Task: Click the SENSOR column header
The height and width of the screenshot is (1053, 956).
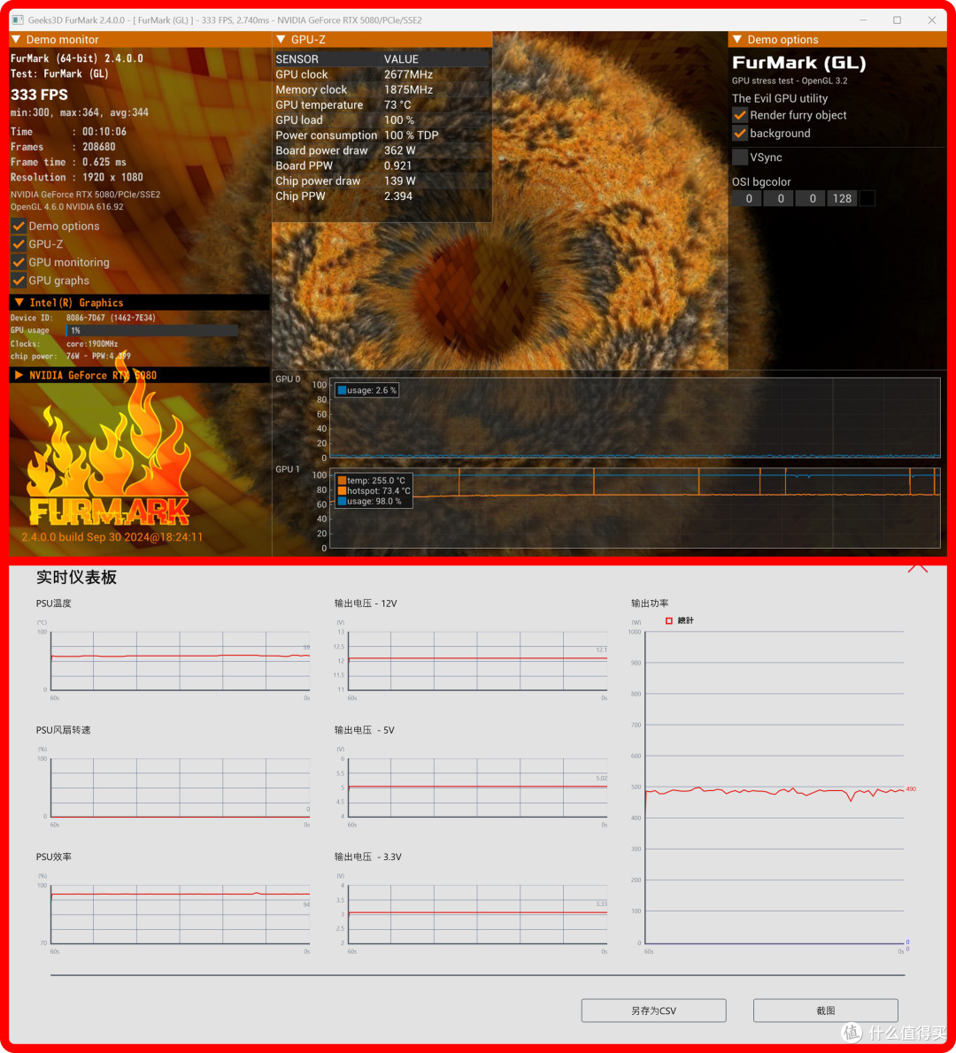Action: (x=297, y=60)
